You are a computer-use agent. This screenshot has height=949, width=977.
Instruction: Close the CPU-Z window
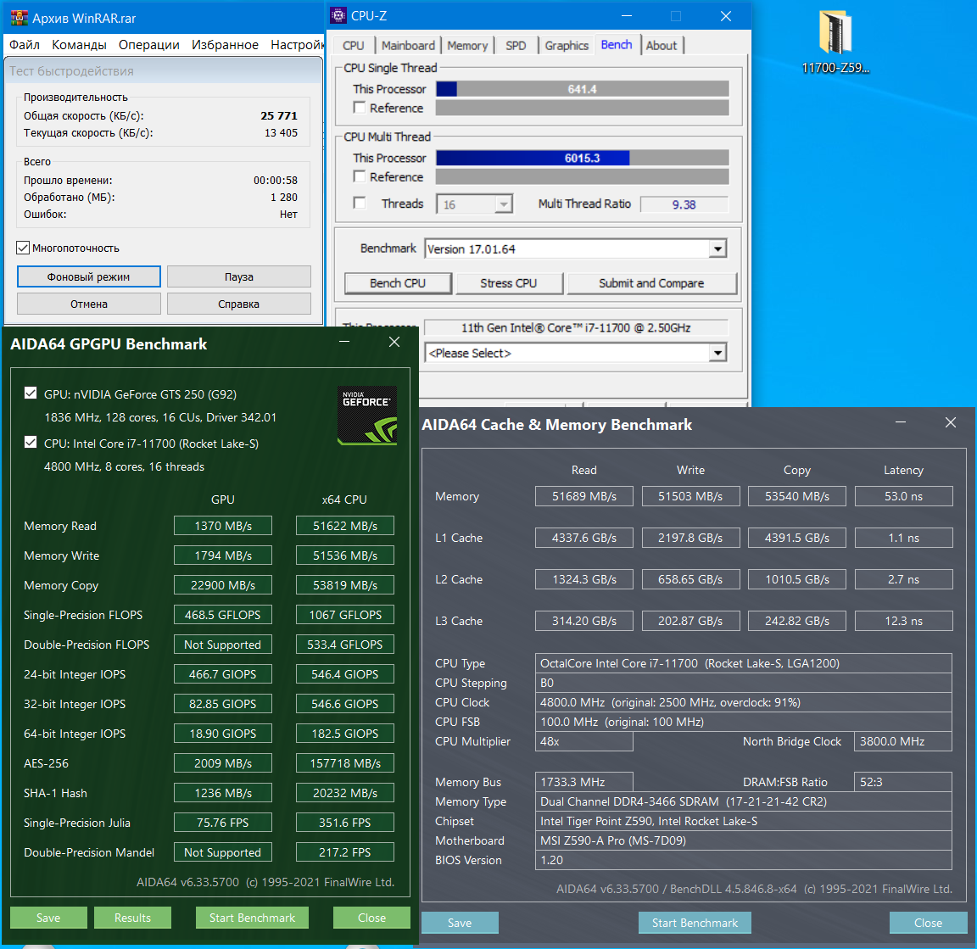726,16
